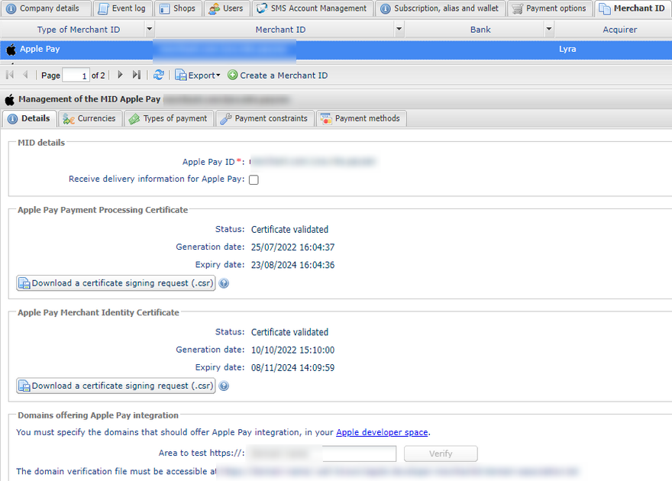Go to the first page

point(10,75)
